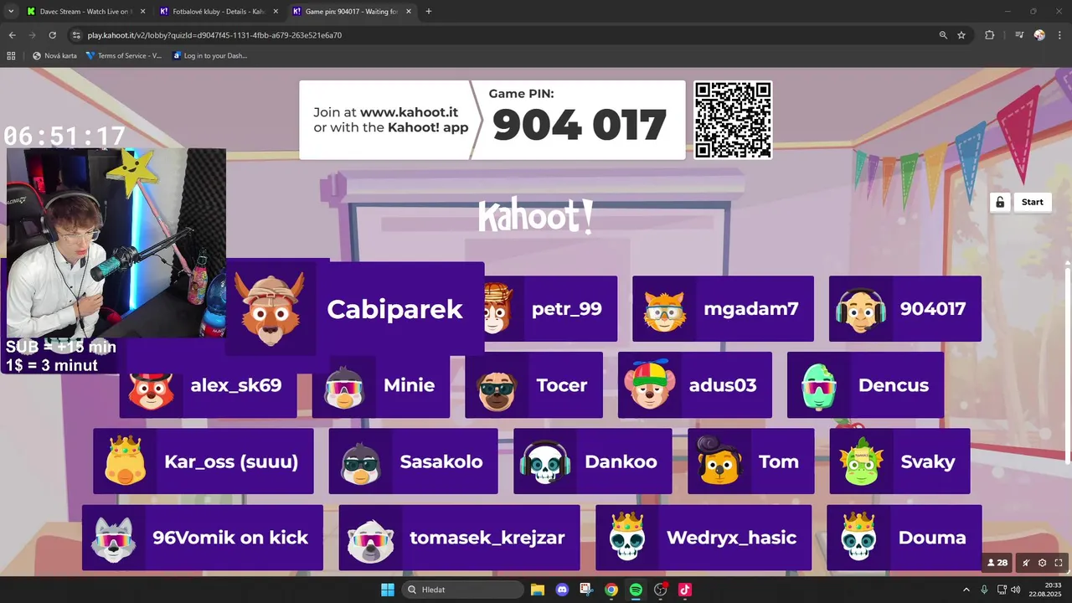The image size is (1072, 603).
Task: Expand the tab search dropdown
Action: pos(11,12)
